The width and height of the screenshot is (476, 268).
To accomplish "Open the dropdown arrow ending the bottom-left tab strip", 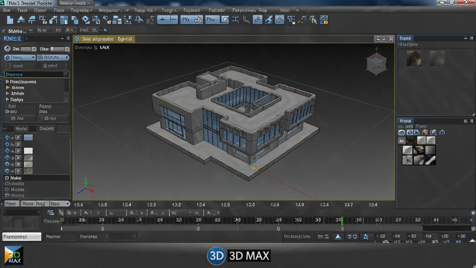I will point(67,204).
